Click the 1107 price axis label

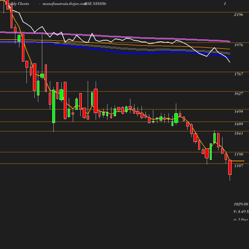click(239, 166)
